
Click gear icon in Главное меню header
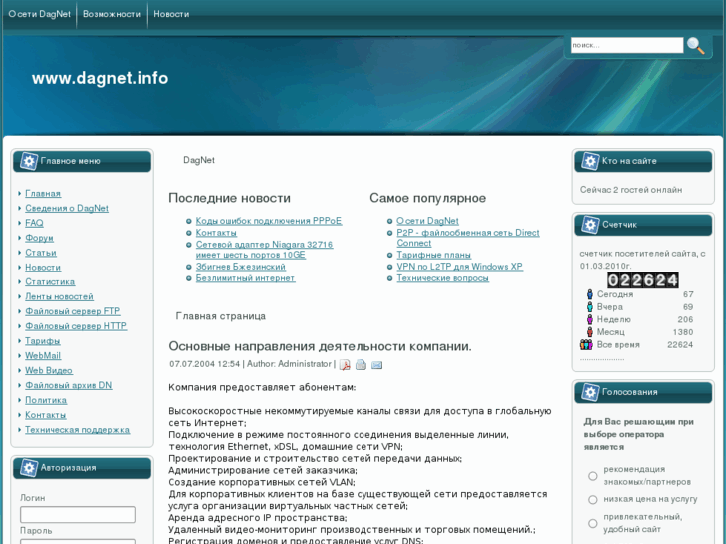click(x=29, y=161)
